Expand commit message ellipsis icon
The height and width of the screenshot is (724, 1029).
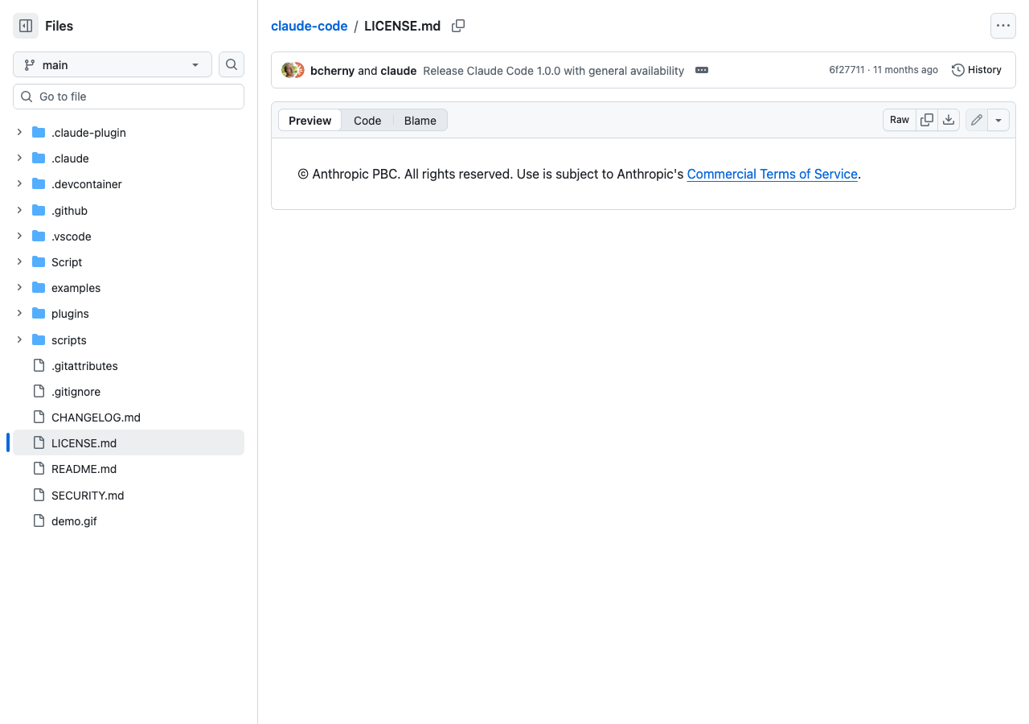(702, 70)
